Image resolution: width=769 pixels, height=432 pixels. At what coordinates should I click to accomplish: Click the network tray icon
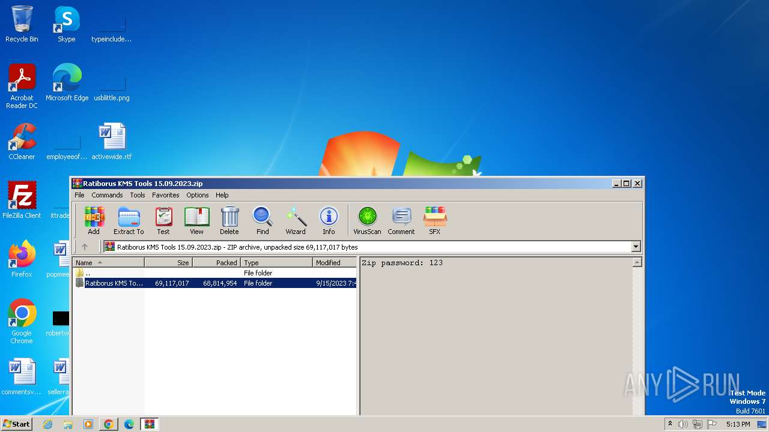click(698, 424)
